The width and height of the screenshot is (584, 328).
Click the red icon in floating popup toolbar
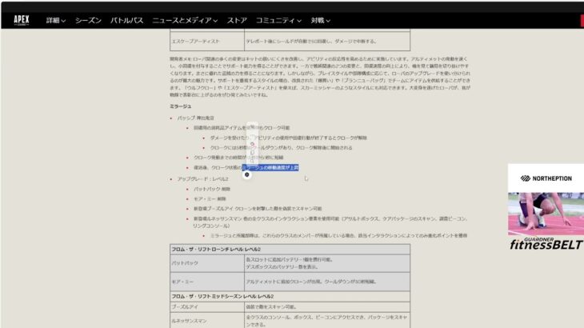tap(252, 144)
